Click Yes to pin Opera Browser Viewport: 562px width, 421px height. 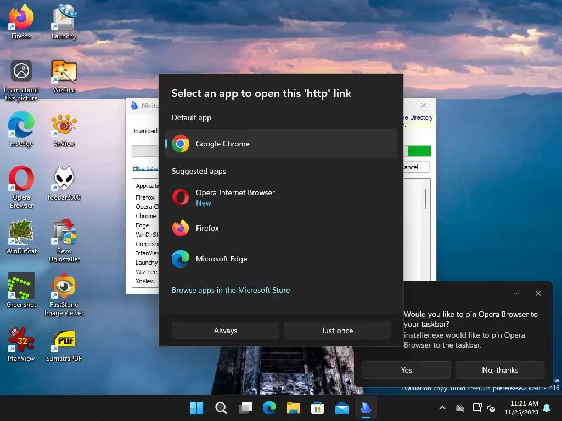407,370
